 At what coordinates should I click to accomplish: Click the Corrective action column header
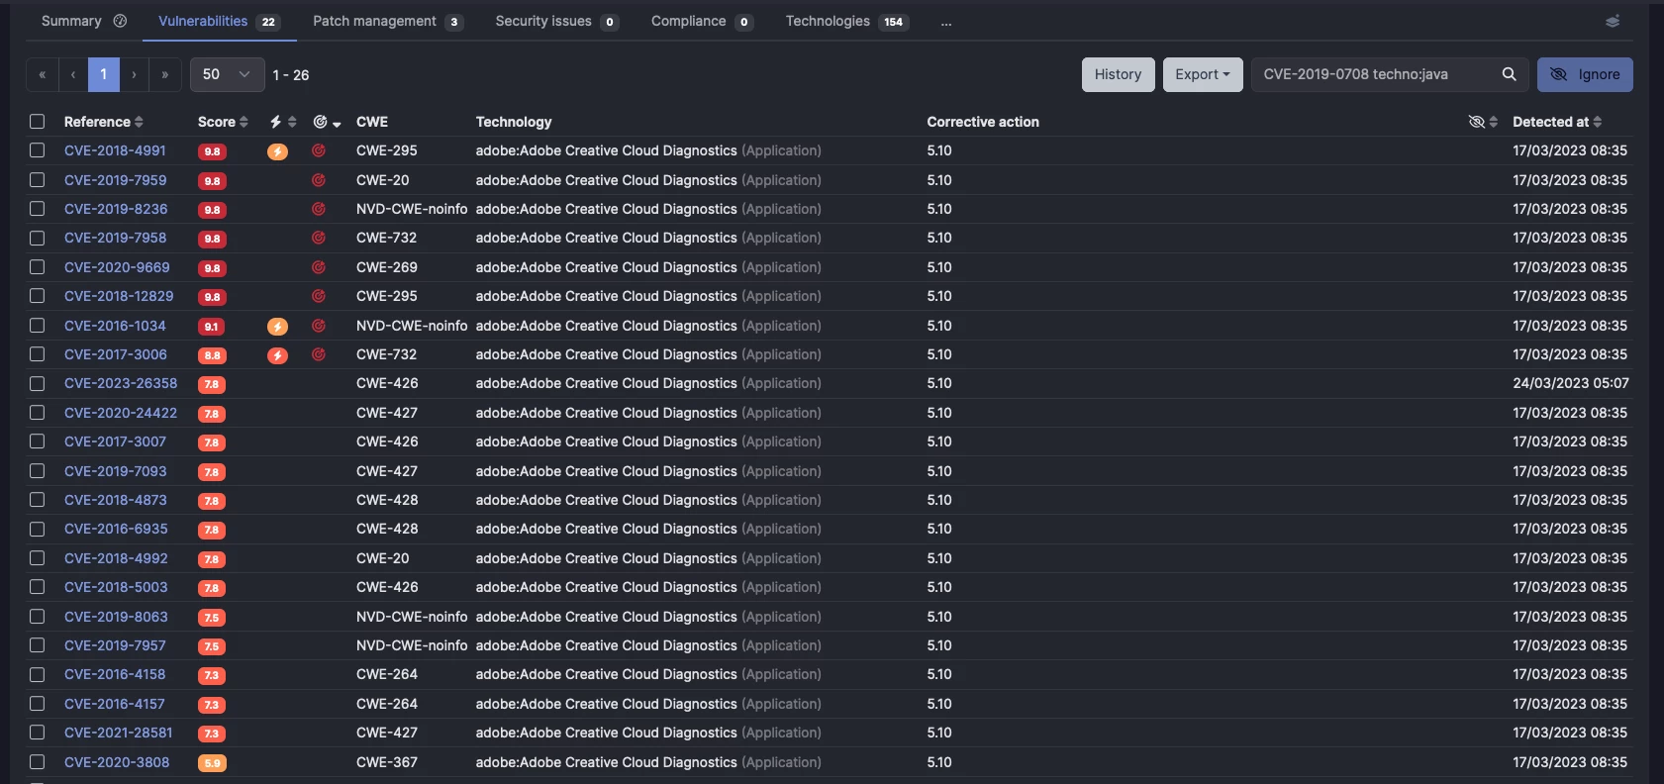tap(983, 122)
